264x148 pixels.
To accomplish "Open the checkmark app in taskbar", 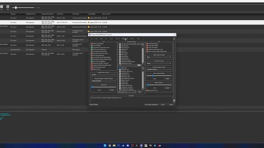I will (x=123, y=146).
